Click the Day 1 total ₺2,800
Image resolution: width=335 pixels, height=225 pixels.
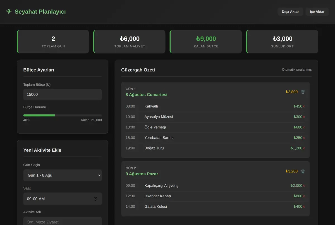pos(292,92)
